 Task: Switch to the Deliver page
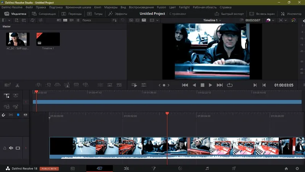pyautogui.click(x=234, y=168)
